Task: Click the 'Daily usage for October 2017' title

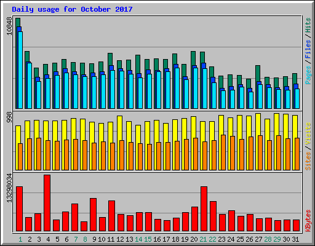Action: 72,9
